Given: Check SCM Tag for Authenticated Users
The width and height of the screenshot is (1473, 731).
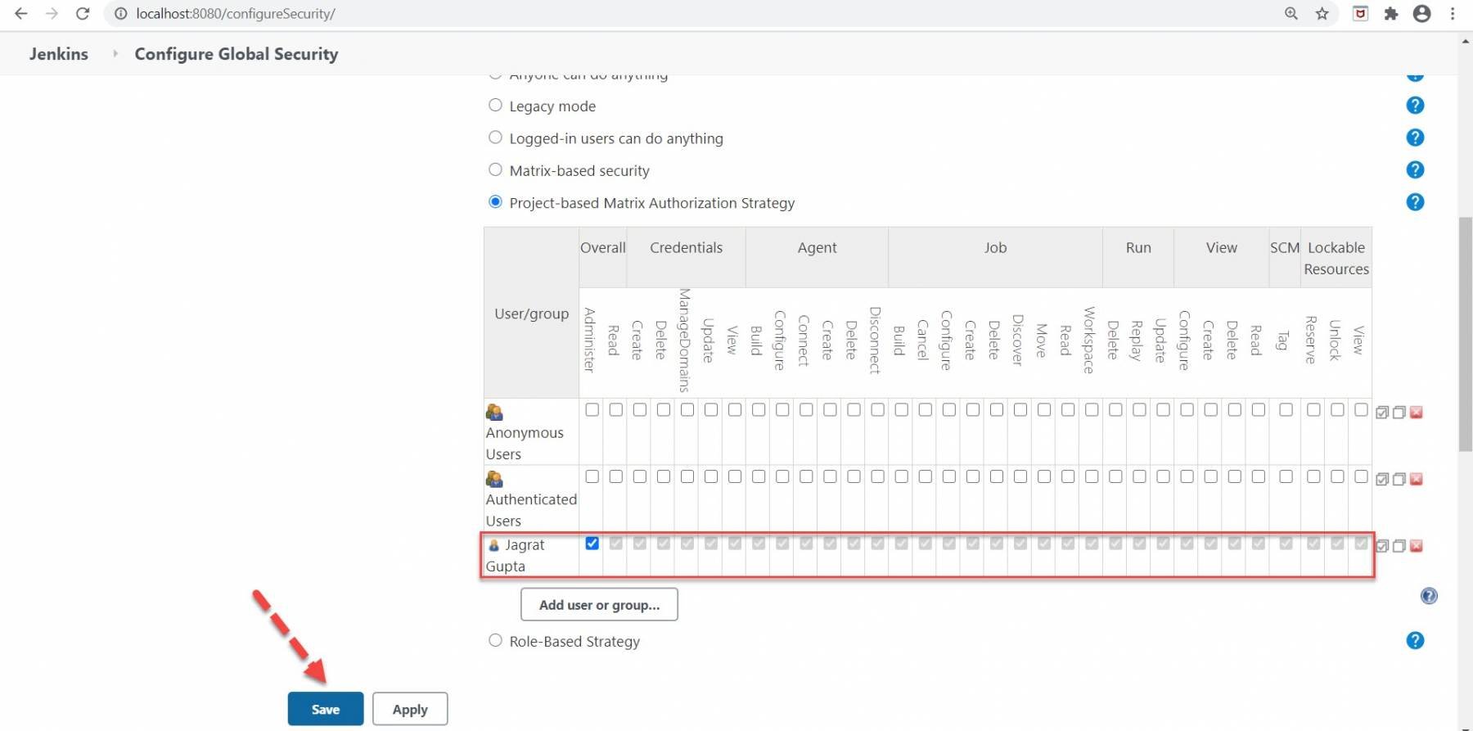Looking at the screenshot, I should click(x=1286, y=476).
